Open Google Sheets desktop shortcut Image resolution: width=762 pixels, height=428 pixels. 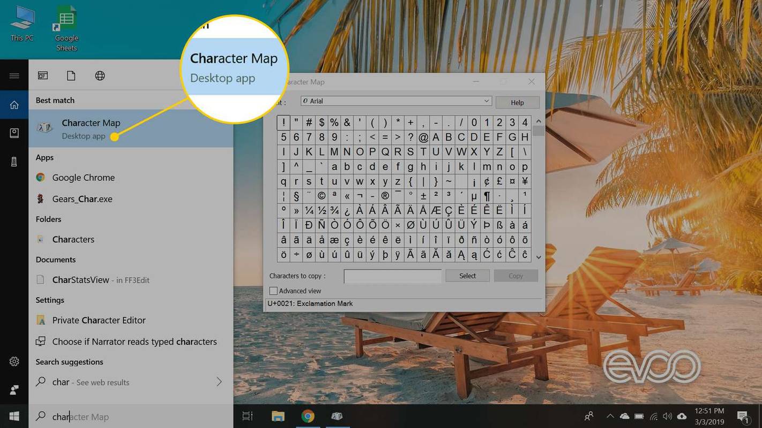pyautogui.click(x=66, y=29)
